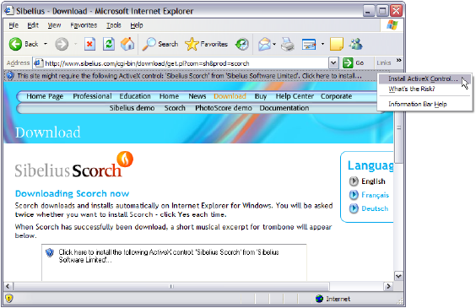Click the shield icon in ActiveX placeholder box
Image resolution: width=476 pixels, height=308 pixels.
coord(50,252)
